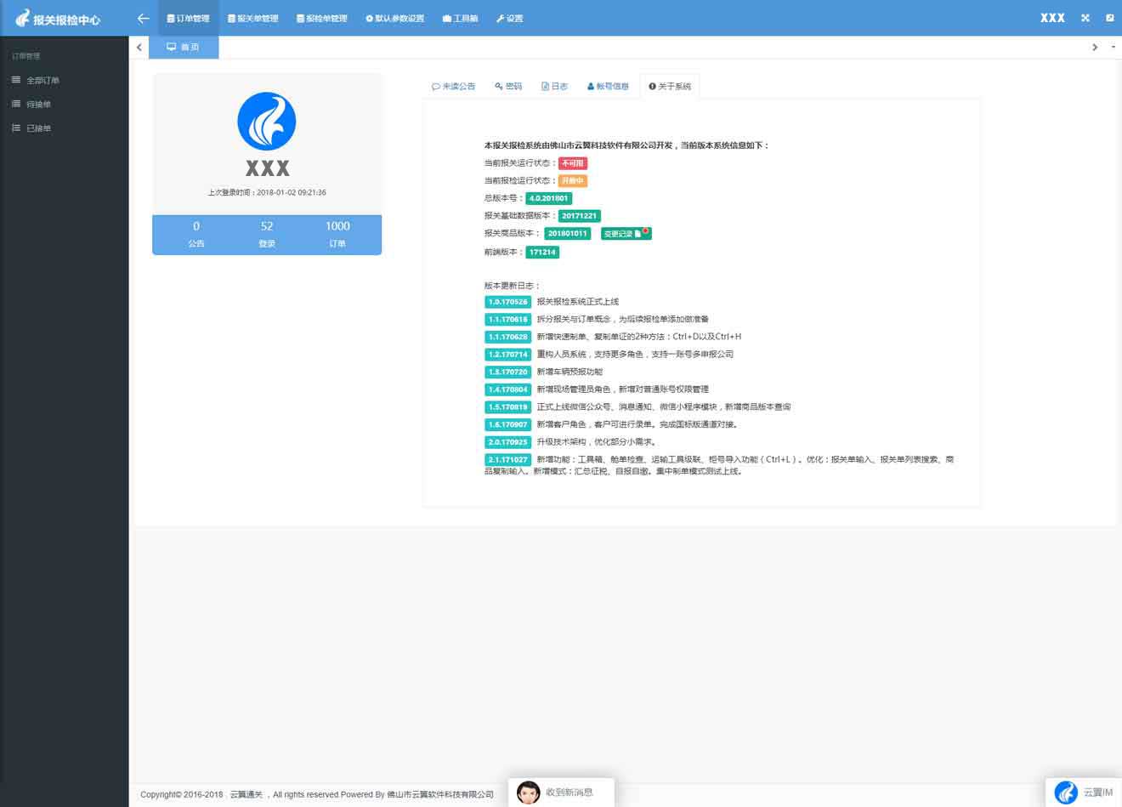1122x807 pixels.
Task: Click the avatar next to 收到新消息
Action: [529, 793]
